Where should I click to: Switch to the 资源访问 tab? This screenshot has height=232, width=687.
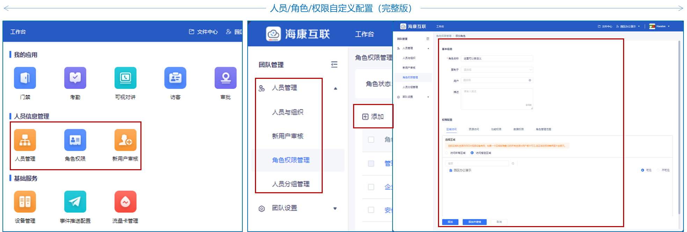pyautogui.click(x=474, y=129)
